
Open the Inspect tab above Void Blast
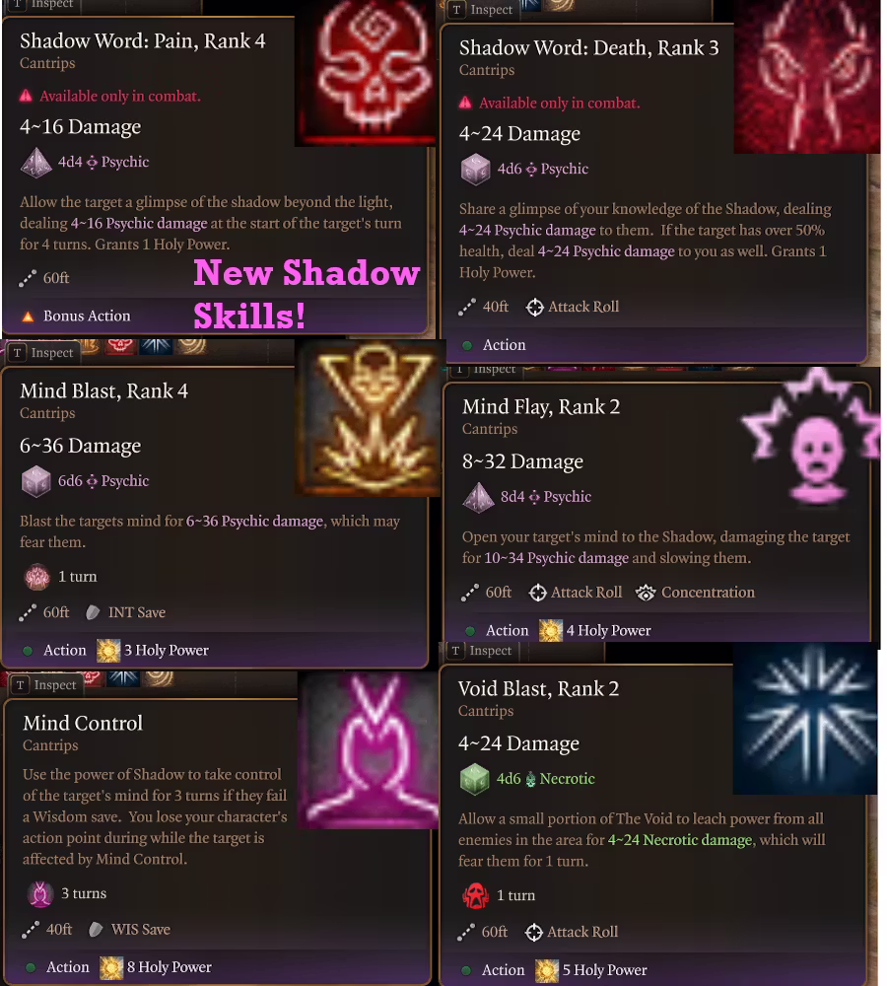click(x=481, y=651)
